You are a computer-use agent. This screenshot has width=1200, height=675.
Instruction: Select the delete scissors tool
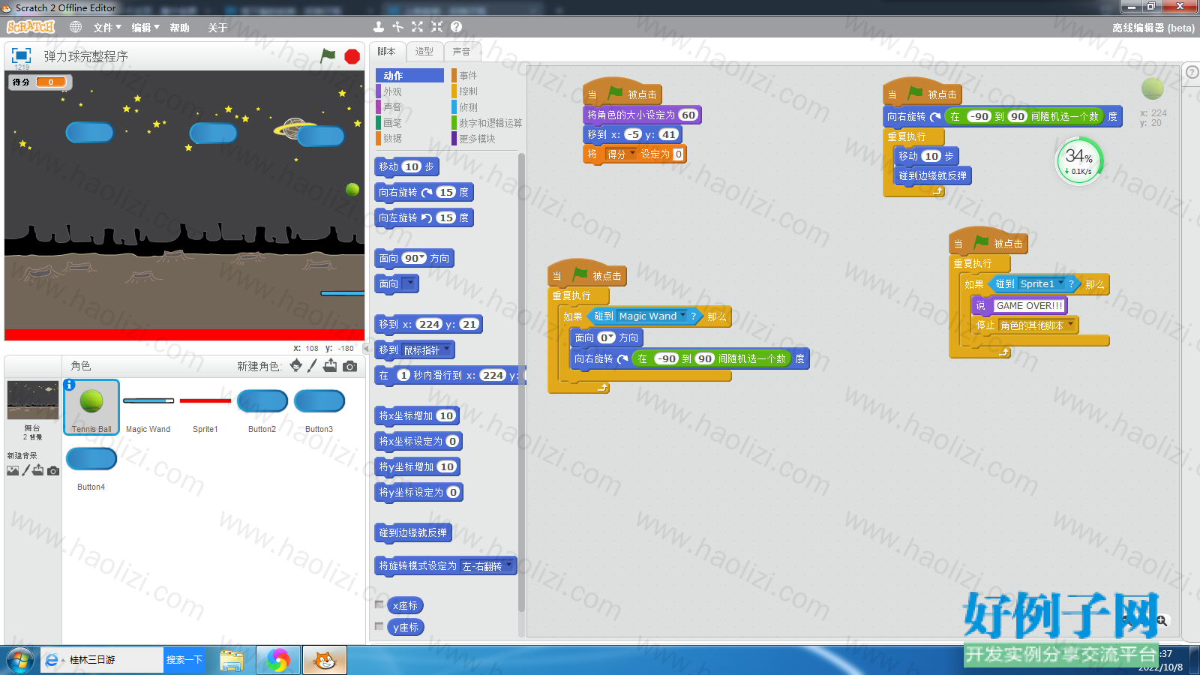[x=398, y=27]
